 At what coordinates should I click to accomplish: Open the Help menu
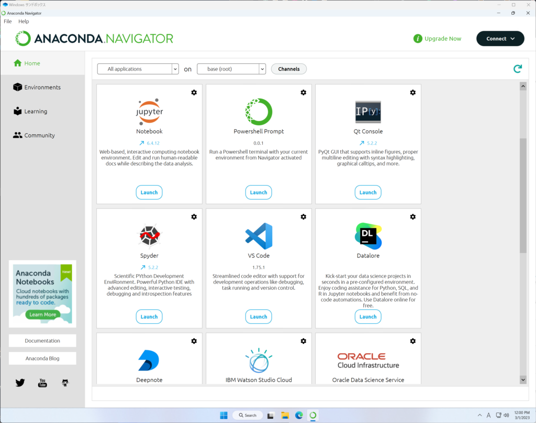click(24, 21)
